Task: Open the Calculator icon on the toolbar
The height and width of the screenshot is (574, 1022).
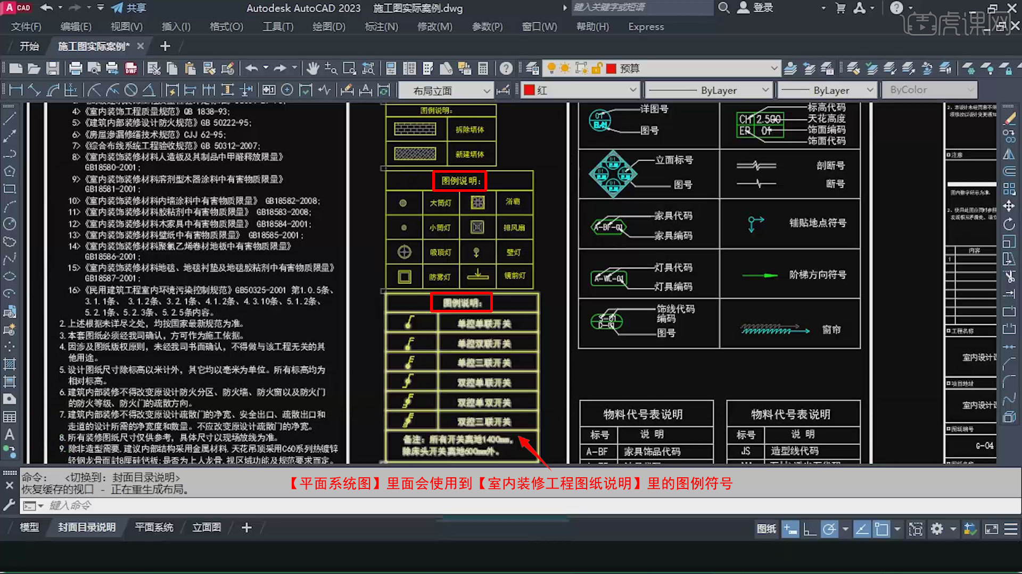Action: tap(483, 68)
